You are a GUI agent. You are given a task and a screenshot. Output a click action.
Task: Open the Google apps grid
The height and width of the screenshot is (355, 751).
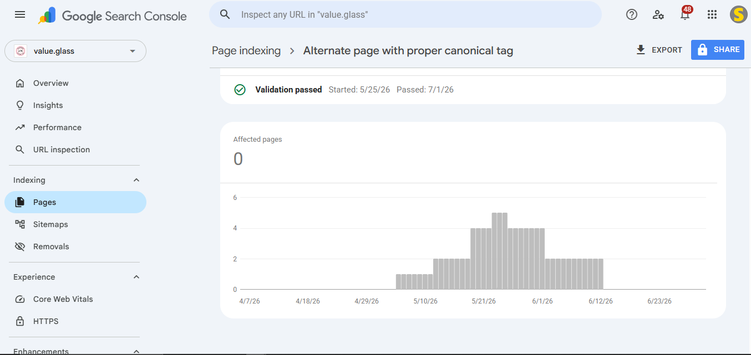click(x=712, y=15)
